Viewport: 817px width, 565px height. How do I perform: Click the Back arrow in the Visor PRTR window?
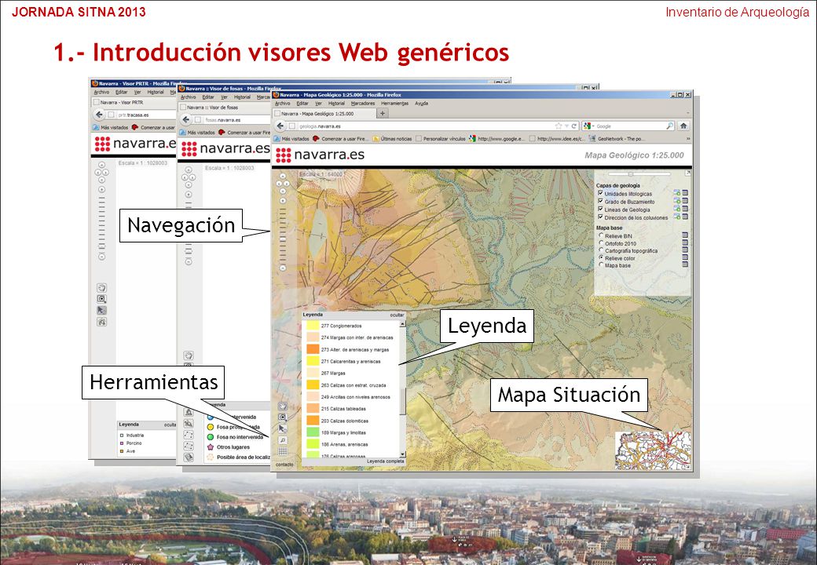pyautogui.click(x=99, y=115)
